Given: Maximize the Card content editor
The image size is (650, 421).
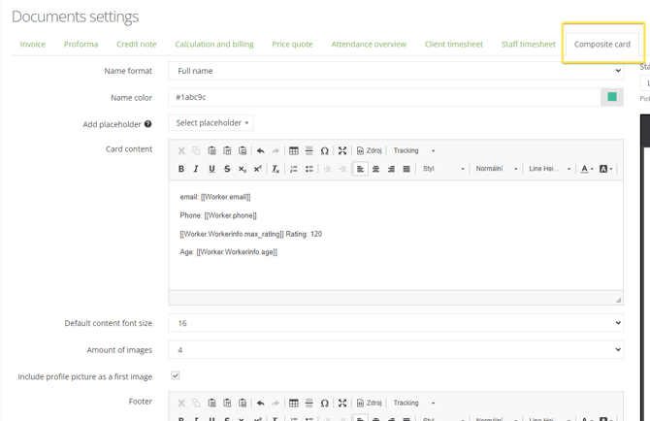Looking at the screenshot, I should click(x=342, y=150).
